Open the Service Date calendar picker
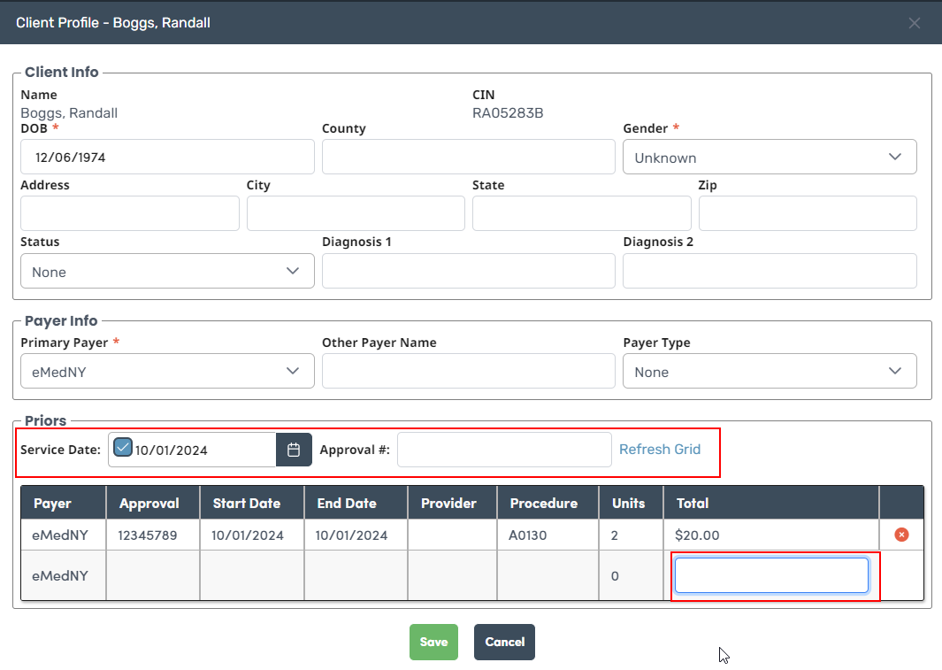Image resolution: width=942 pixels, height=670 pixels. [x=294, y=450]
